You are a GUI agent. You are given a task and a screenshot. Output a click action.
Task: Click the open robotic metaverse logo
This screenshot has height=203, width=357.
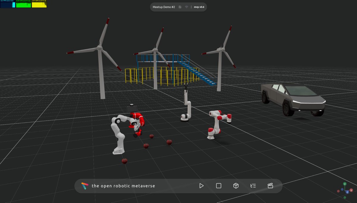point(84,185)
